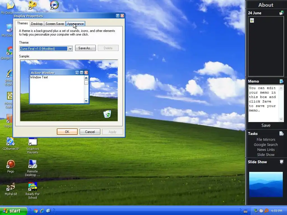Click the Slide Show panel header icon

(281, 162)
